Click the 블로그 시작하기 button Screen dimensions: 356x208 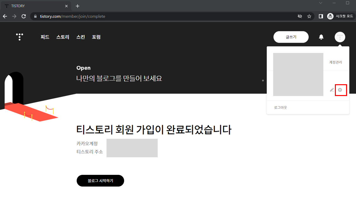click(100, 181)
